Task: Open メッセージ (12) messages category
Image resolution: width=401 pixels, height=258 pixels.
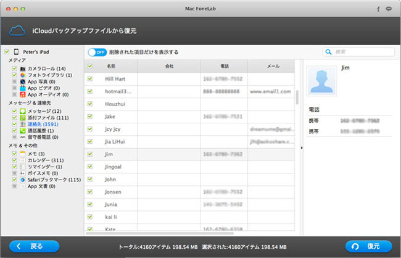Action: pos(44,111)
